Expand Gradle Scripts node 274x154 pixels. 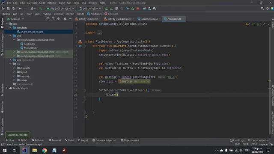tap(7, 88)
